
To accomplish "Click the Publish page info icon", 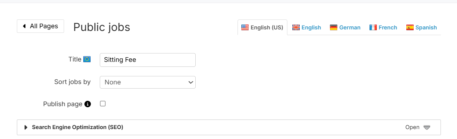I will tap(88, 104).
